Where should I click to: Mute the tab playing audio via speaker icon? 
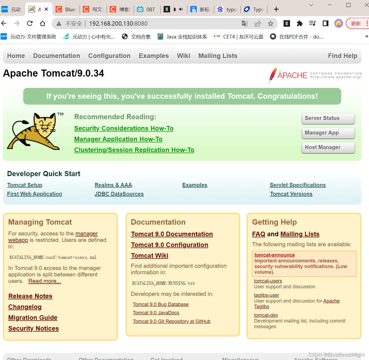coord(181,9)
